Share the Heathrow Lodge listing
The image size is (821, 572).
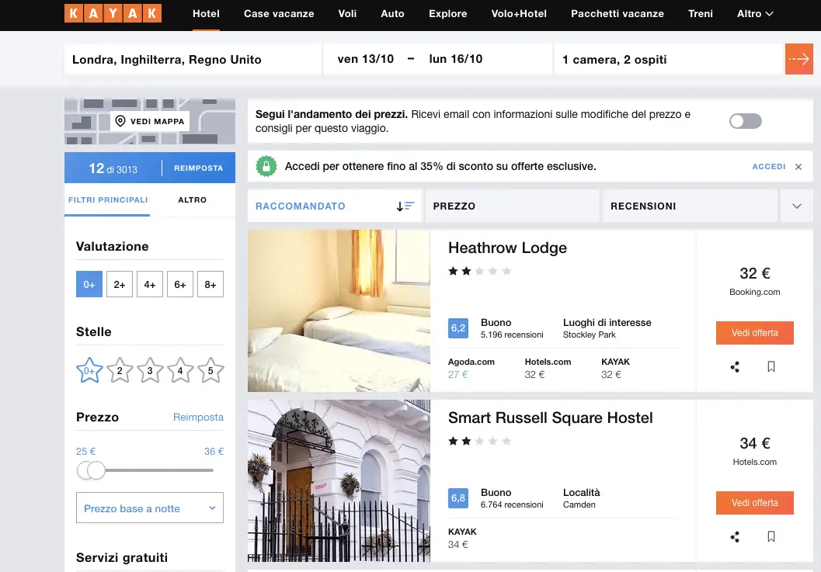pos(735,367)
